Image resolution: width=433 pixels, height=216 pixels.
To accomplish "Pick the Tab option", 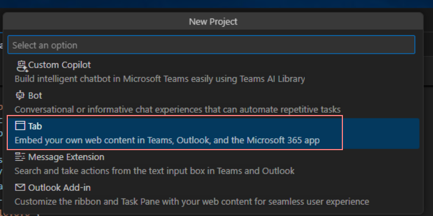I will (213, 133).
